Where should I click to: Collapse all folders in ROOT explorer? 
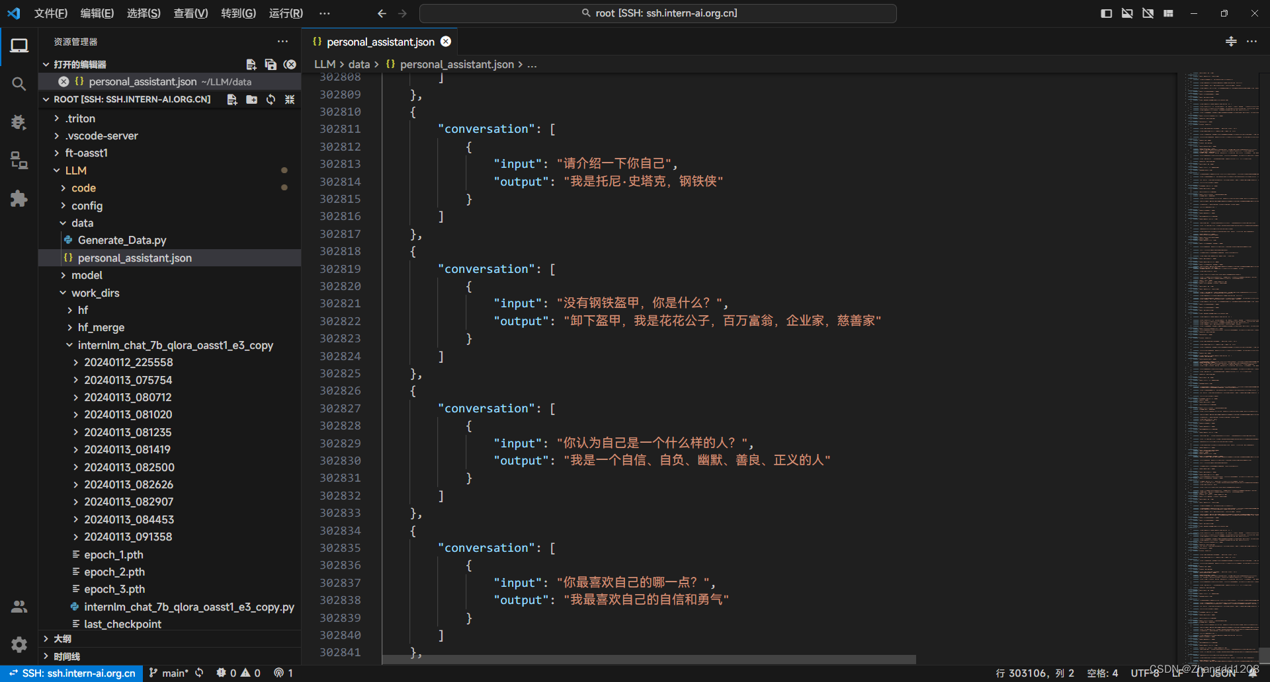290,99
